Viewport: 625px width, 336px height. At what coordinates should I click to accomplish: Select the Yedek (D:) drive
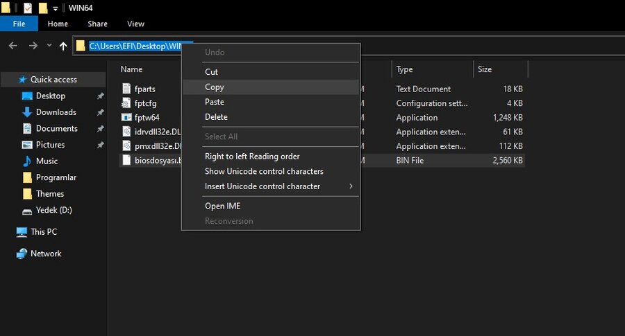pos(53,210)
